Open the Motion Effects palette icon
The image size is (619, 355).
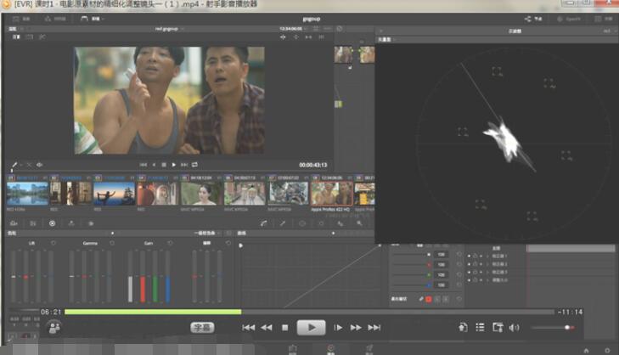[90, 223]
